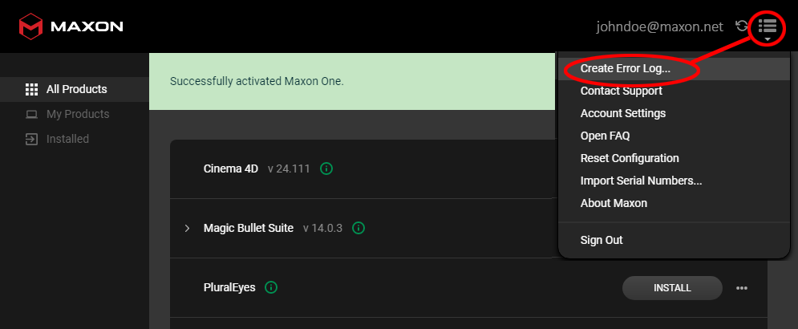Open three-dots options for PluralEyes
Viewport: 798px width, 329px height.
(742, 288)
